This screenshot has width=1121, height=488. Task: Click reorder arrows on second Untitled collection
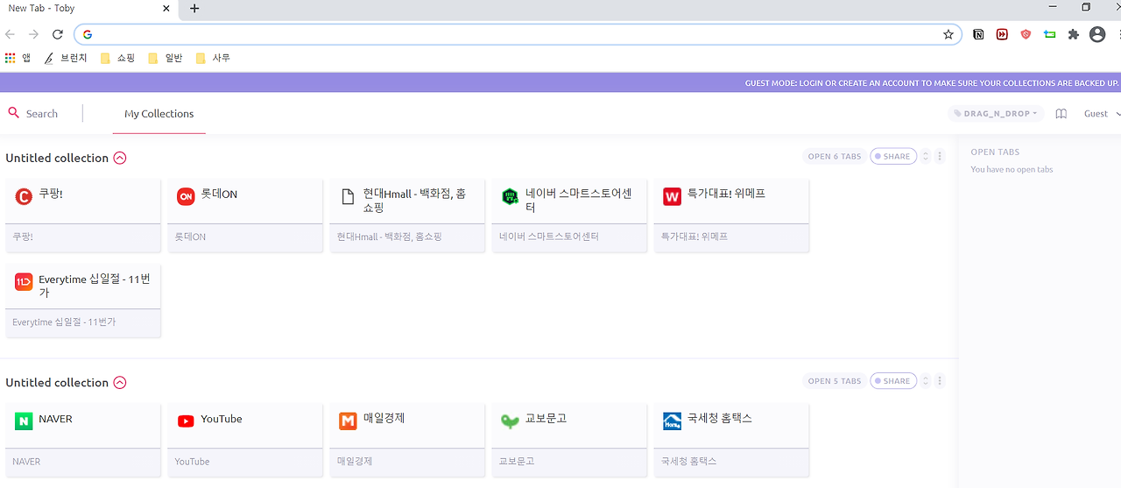pos(927,381)
